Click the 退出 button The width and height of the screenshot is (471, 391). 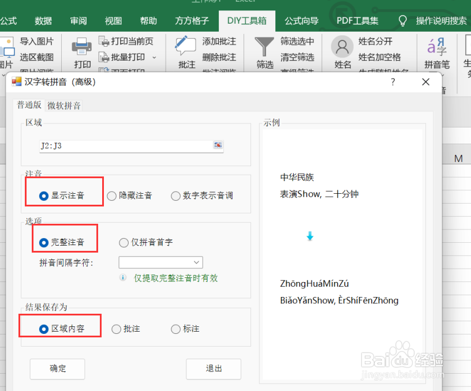click(214, 369)
